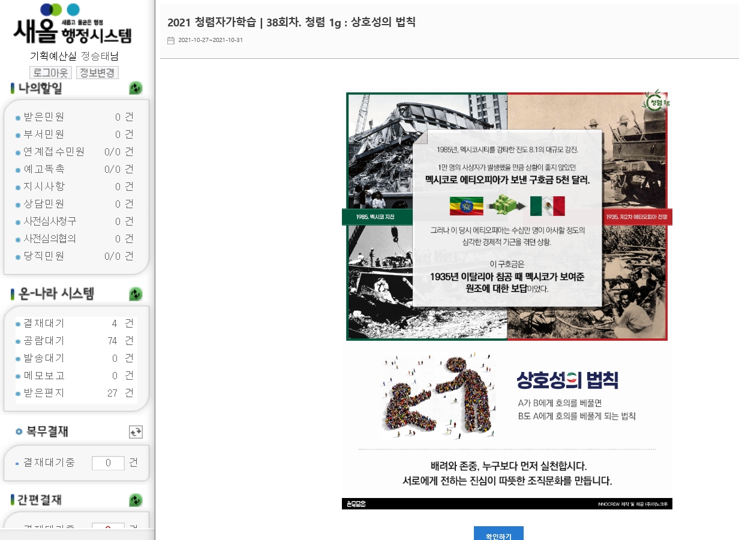The image size is (739, 540).
Task: Open 결재대기 with 4 items
Action: [44, 323]
